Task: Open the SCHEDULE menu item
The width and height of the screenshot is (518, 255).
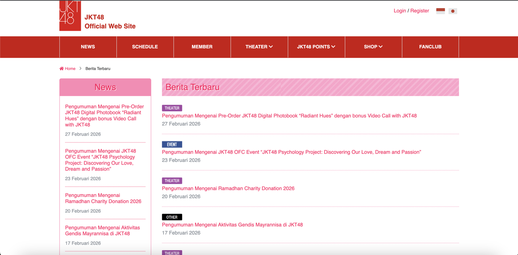Action: coord(145,47)
